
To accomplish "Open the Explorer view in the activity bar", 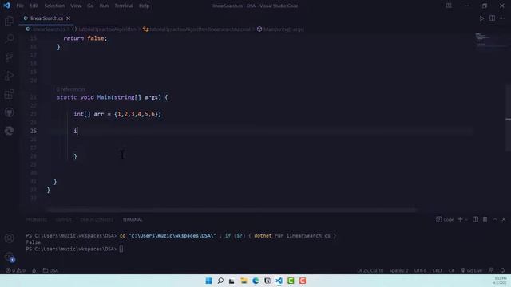I will point(9,21).
